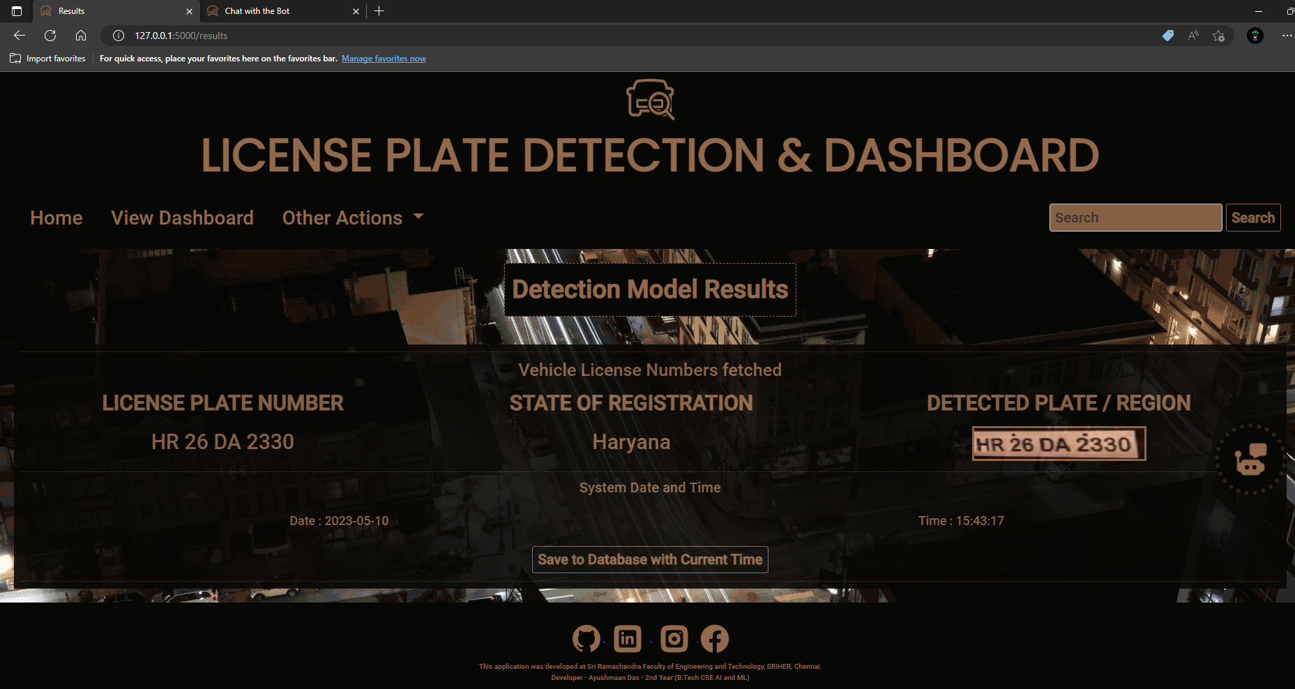The image size is (1295, 689).
Task: Refresh the Results page
Action: 50,36
